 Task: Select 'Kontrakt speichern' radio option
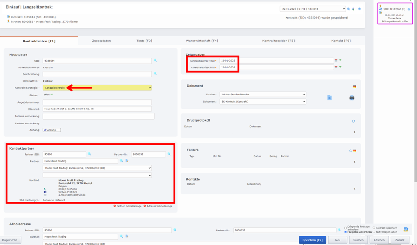374,228
